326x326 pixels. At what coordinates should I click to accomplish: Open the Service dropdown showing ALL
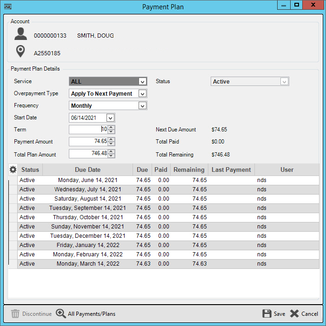142,82
